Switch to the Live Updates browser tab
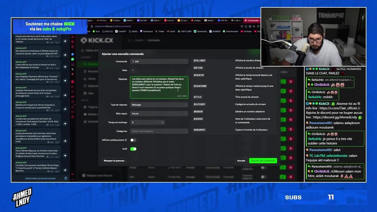Image resolution: width=377 pixels, height=212 pixels. click(169, 21)
